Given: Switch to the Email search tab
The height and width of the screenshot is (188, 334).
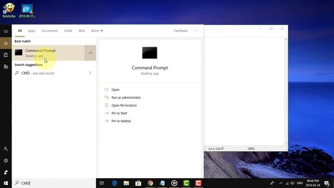Looking at the screenshot, I should tap(68, 31).
